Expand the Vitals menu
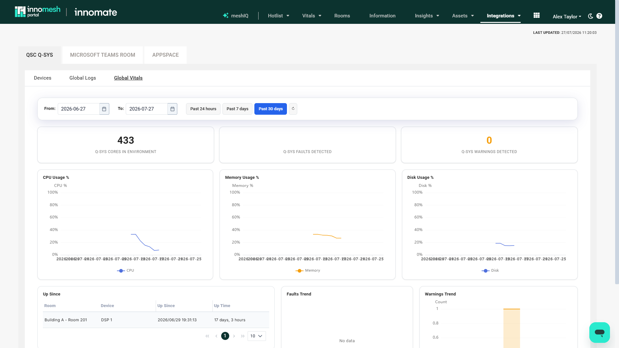 coord(312,15)
